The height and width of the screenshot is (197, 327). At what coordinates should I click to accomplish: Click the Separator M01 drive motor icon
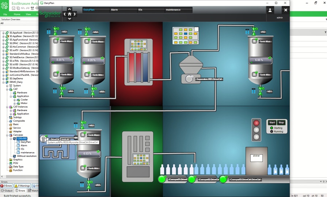(189, 78)
